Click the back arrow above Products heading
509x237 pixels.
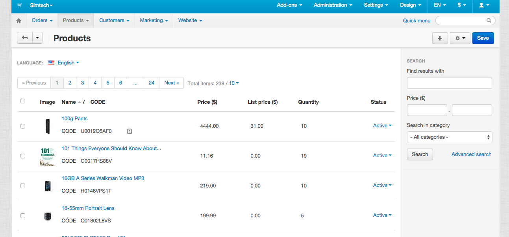[24, 38]
